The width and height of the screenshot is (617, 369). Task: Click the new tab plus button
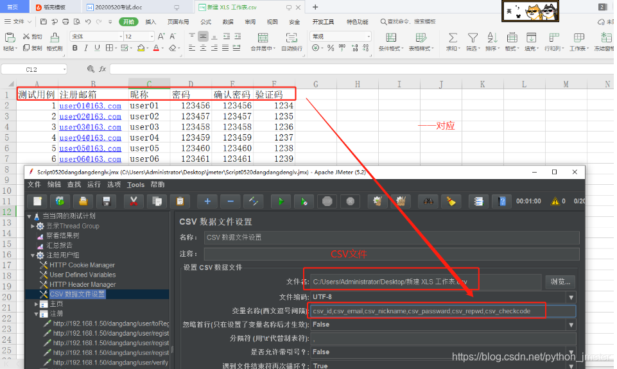[315, 6]
